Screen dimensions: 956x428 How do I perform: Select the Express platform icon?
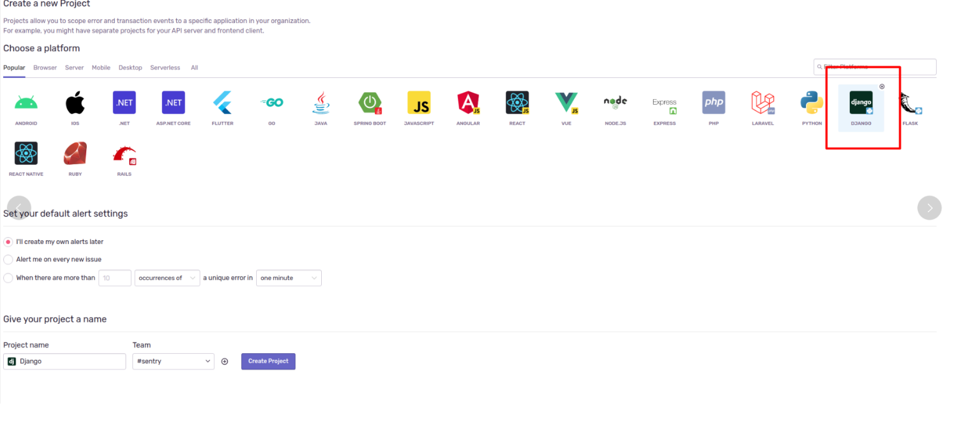point(664,105)
